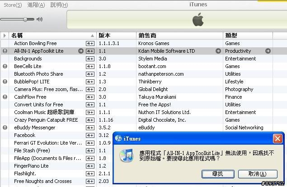Image resolution: width=287 pixels, height=187 pixels.
Task: Select CashFlow Free row
Action: pos(144,97)
